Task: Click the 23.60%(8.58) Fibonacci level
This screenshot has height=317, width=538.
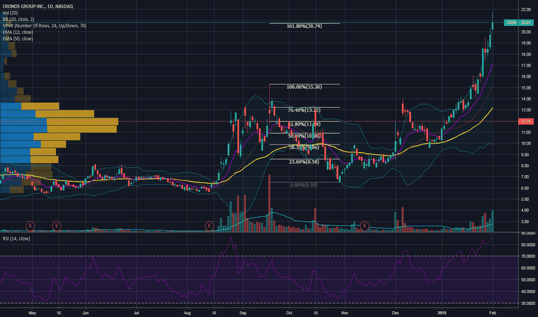Action: [304, 162]
